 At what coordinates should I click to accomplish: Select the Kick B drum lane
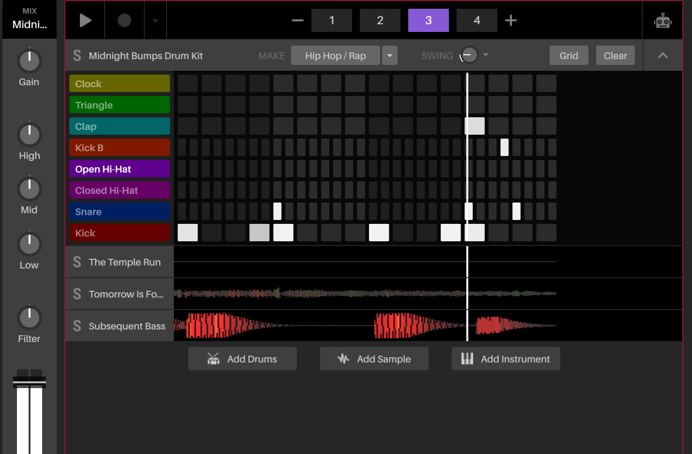click(x=120, y=147)
